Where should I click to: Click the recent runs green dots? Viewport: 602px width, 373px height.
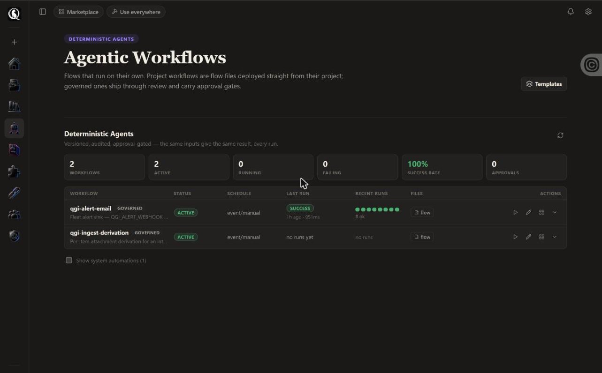tap(377, 209)
